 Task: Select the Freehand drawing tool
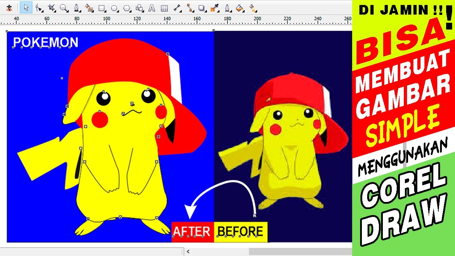point(76,6)
